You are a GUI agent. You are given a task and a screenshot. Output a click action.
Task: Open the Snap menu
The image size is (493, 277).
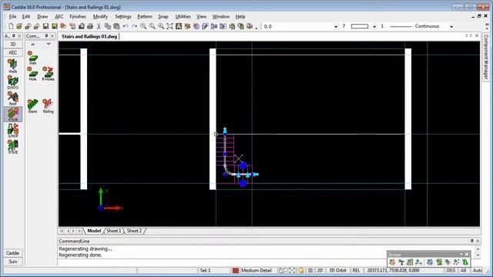(163, 17)
